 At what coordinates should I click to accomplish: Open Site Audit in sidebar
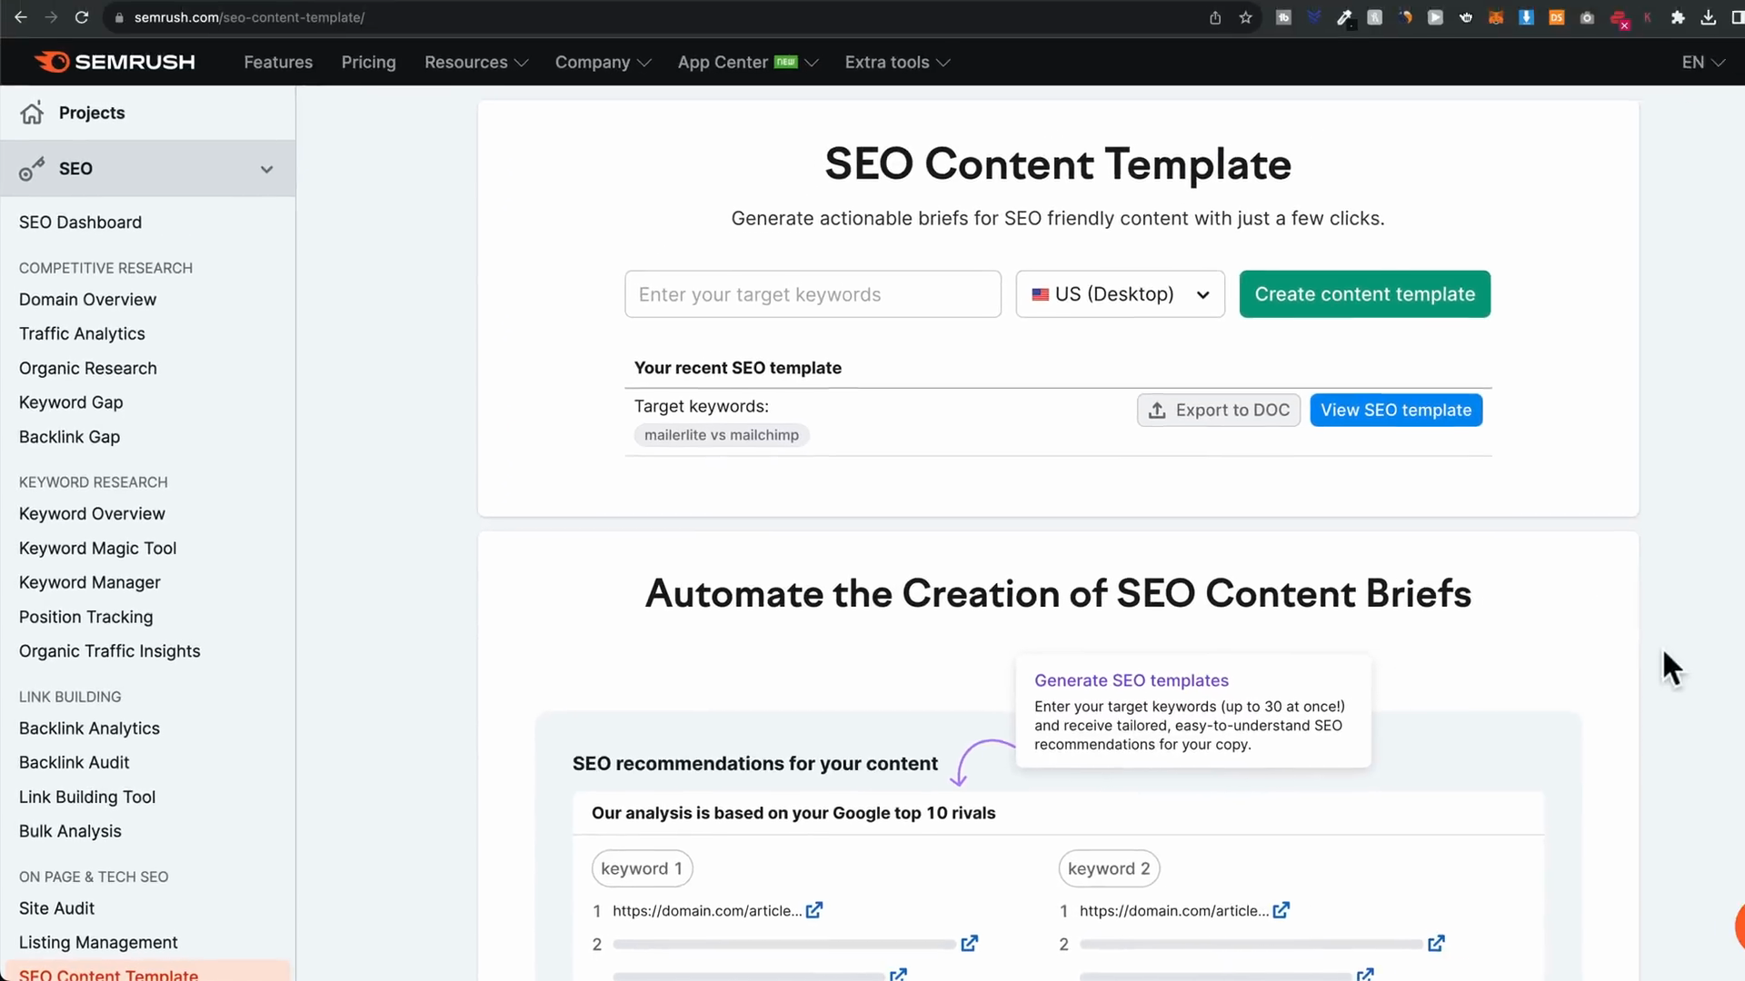pyautogui.click(x=56, y=908)
